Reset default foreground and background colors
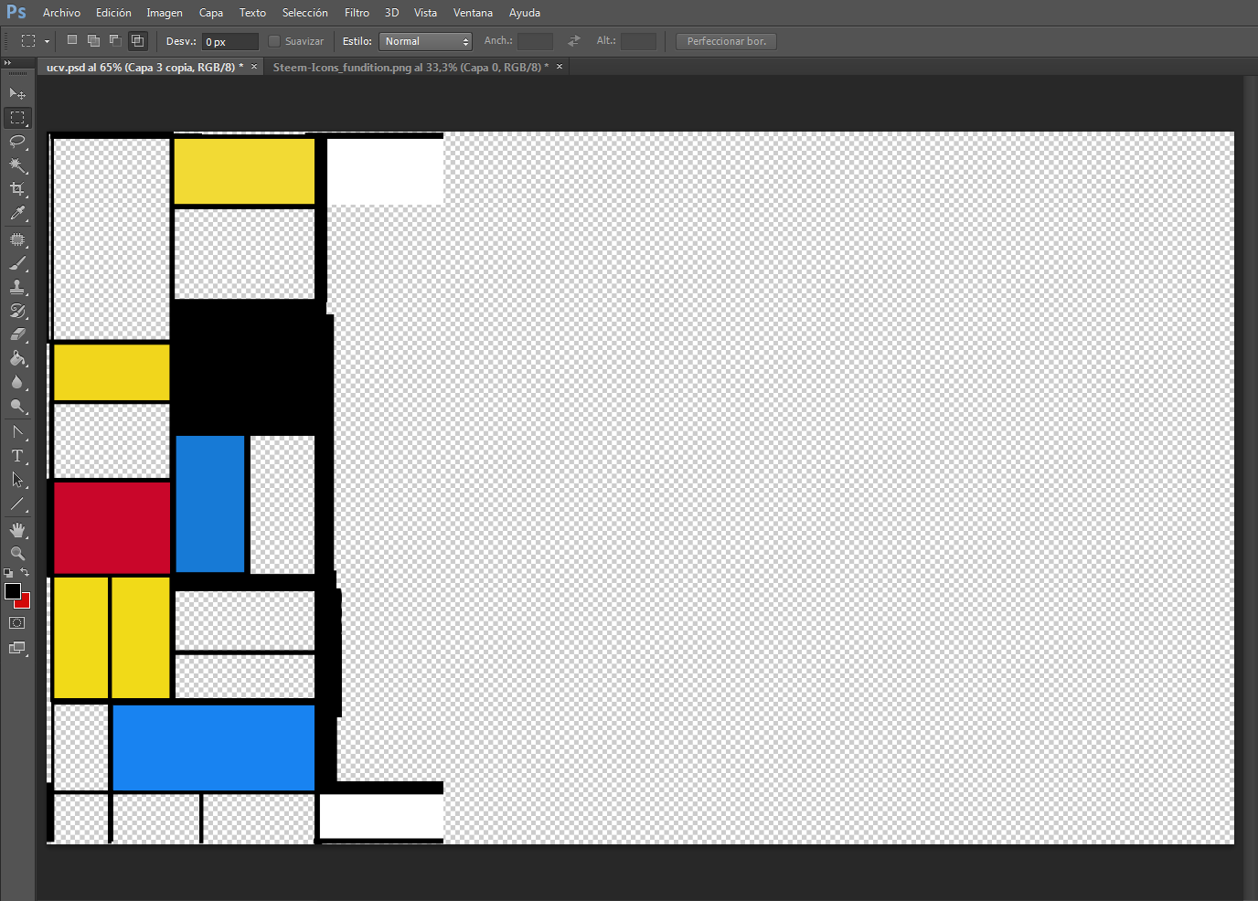The image size is (1258, 901). [x=8, y=573]
